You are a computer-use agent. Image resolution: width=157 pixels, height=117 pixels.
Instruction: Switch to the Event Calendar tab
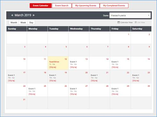[41, 5]
